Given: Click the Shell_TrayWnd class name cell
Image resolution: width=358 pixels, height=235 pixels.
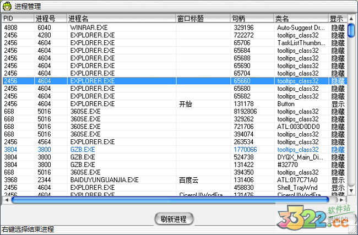Looking at the screenshot, I should (x=297, y=188).
